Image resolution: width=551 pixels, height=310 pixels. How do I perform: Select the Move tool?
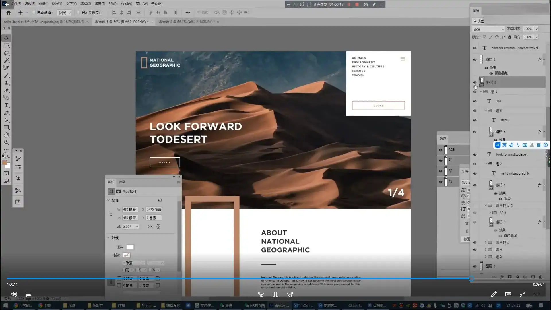(6, 38)
